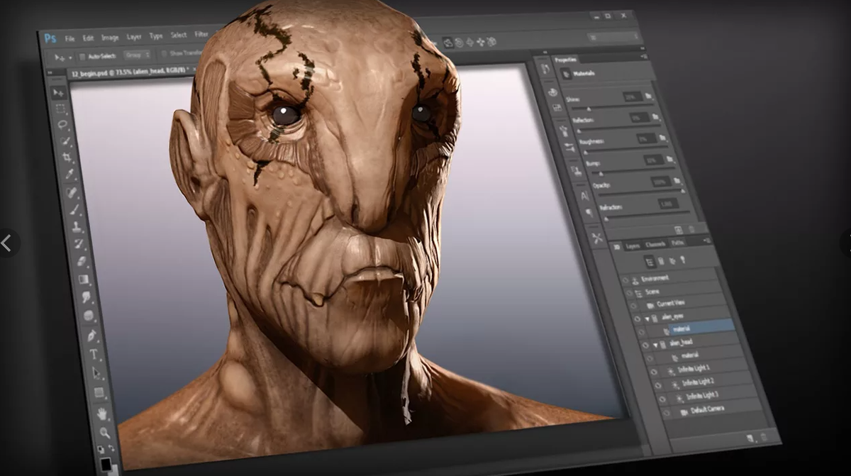
Task: Click the trash icon in 3D panel
Action: (764, 437)
